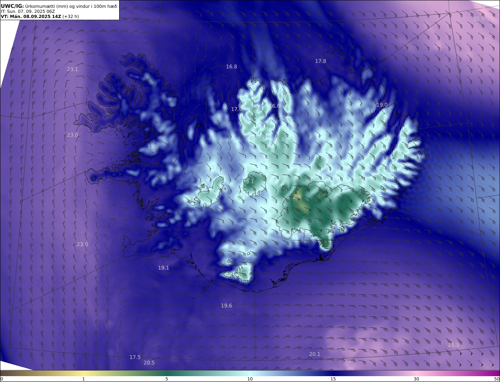Viewport: 500px width, 382px height.
Task: Click the colorbar tick label 10
Action: tap(250, 379)
